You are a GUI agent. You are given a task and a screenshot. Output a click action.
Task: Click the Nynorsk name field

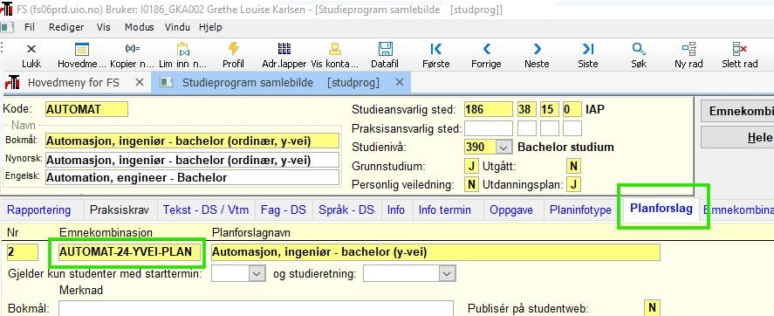[192, 160]
